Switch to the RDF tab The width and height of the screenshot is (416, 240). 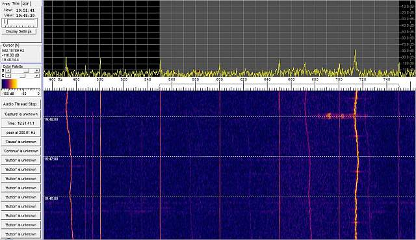[x=26, y=4]
